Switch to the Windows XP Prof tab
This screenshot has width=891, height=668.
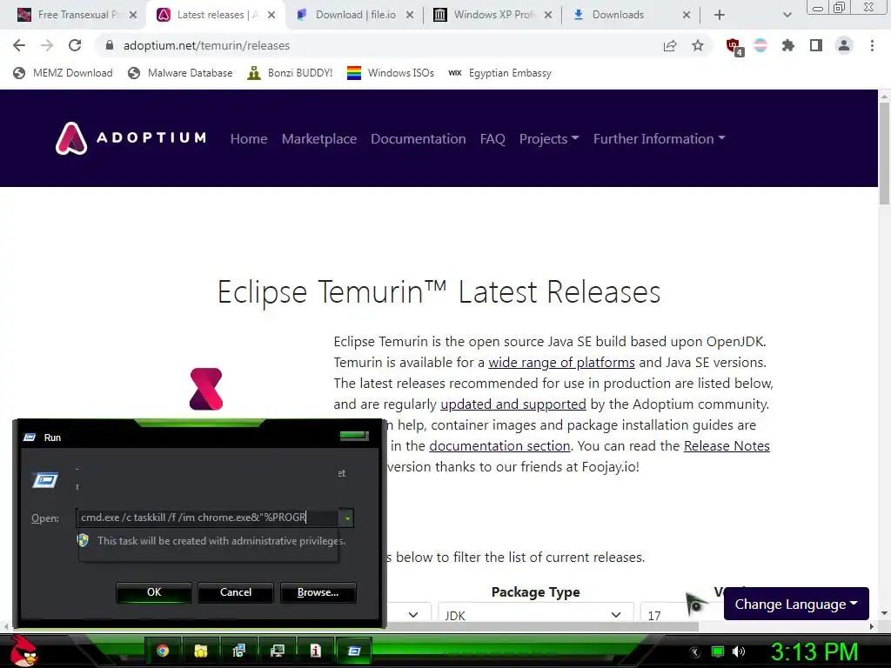pyautogui.click(x=493, y=15)
